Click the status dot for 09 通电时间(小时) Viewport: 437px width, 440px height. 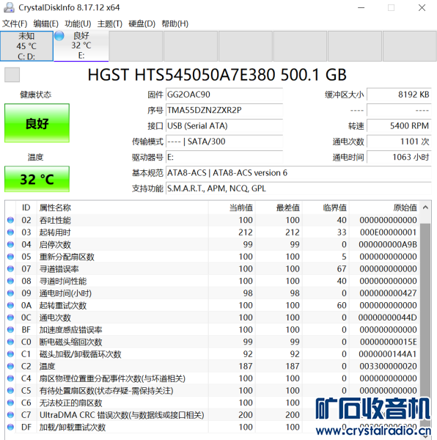[10, 293]
